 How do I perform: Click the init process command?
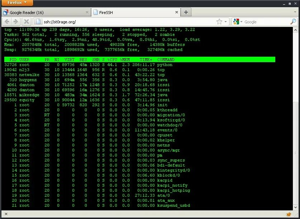(162, 105)
